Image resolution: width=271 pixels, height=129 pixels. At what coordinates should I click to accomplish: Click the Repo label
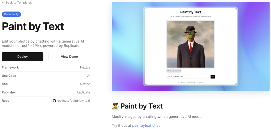(6, 100)
